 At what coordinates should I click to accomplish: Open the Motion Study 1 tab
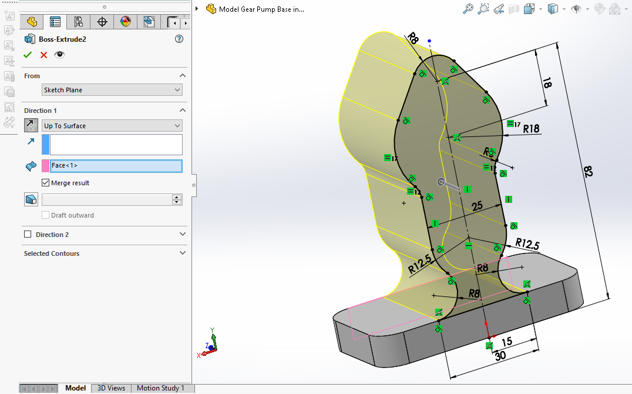click(x=160, y=388)
